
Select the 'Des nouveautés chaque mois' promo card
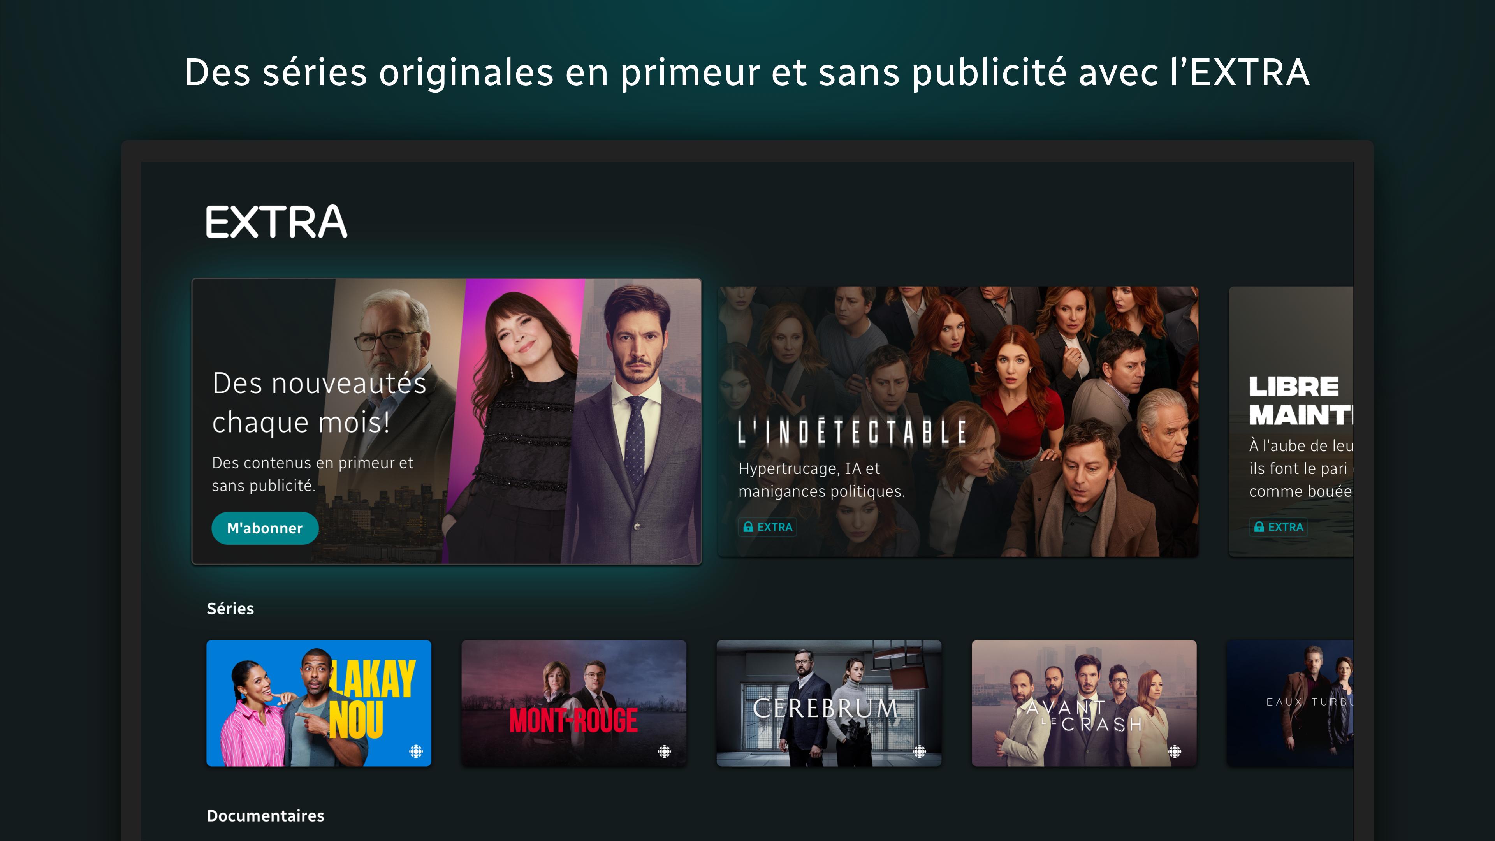click(x=447, y=421)
